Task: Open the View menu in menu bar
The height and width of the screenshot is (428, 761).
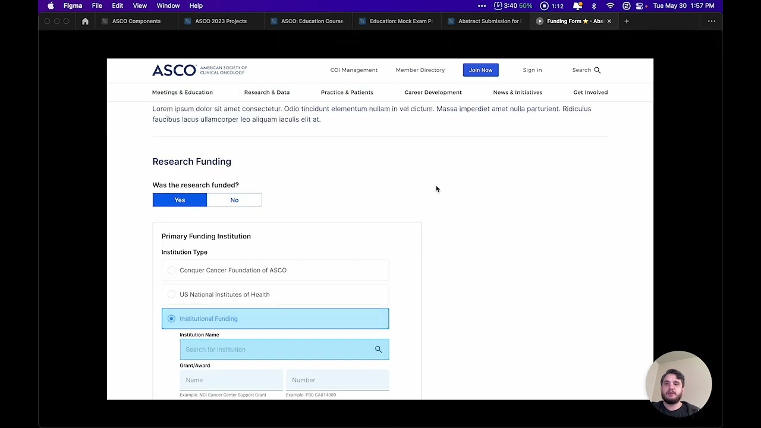Action: (x=140, y=6)
